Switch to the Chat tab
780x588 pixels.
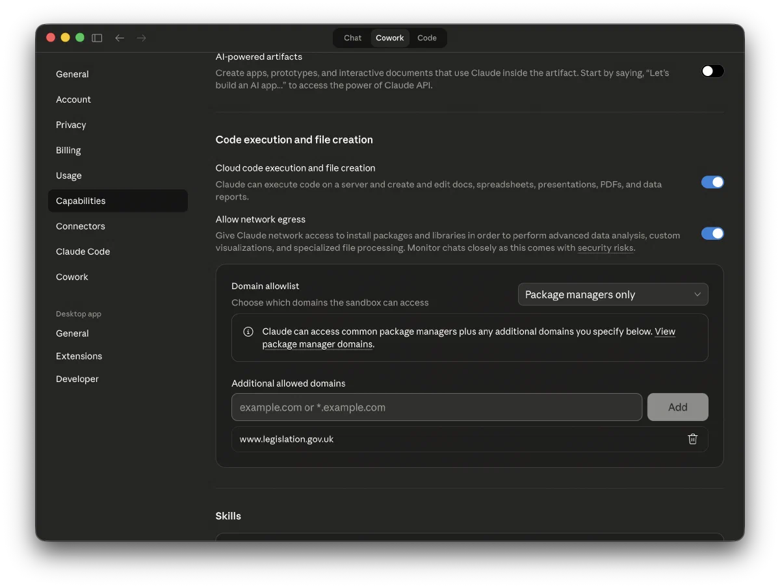tap(352, 38)
